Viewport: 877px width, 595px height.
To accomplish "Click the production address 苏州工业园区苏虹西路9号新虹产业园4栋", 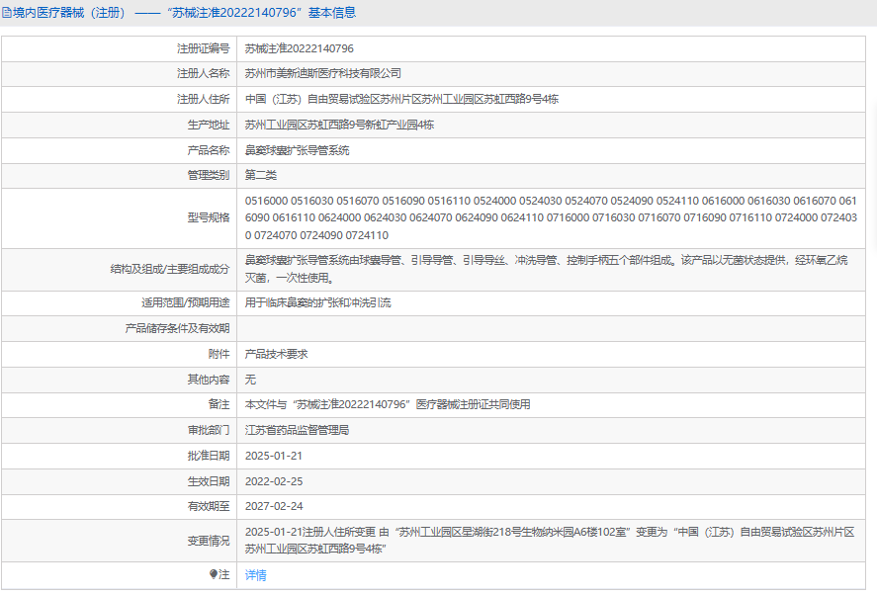I will [x=339, y=125].
